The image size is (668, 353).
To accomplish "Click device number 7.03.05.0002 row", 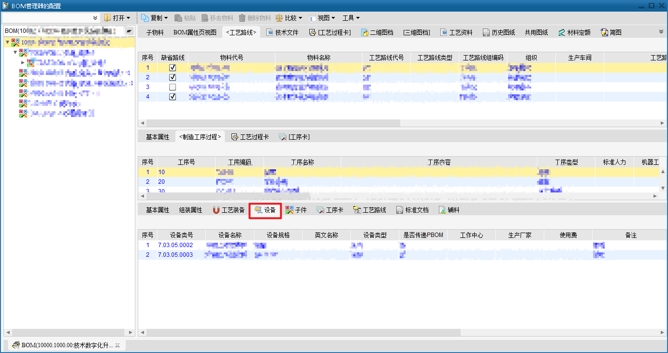I will (x=175, y=245).
